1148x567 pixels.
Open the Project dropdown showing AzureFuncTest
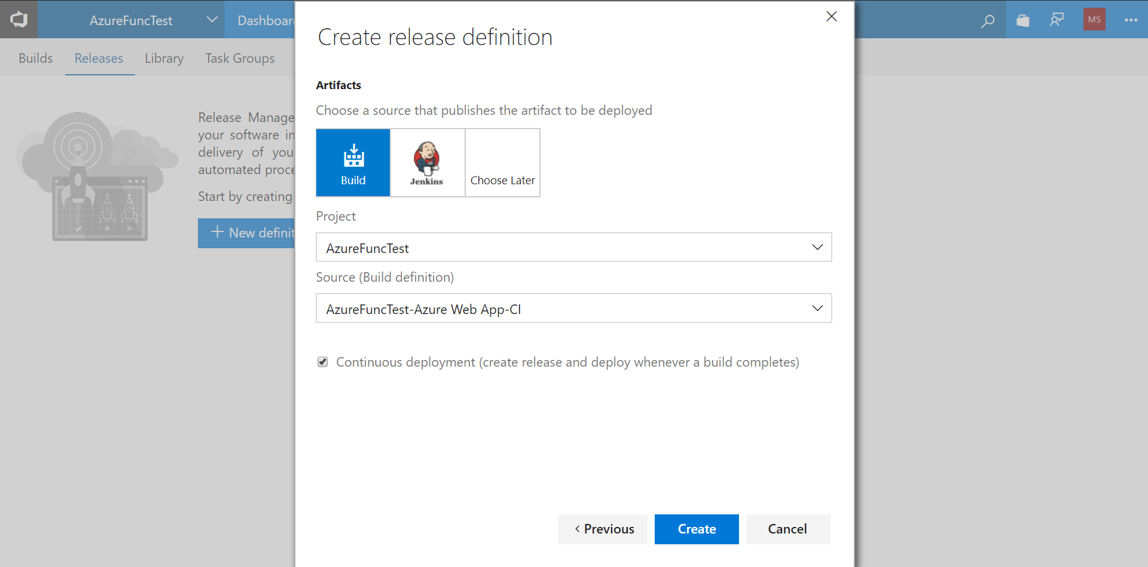pos(573,247)
